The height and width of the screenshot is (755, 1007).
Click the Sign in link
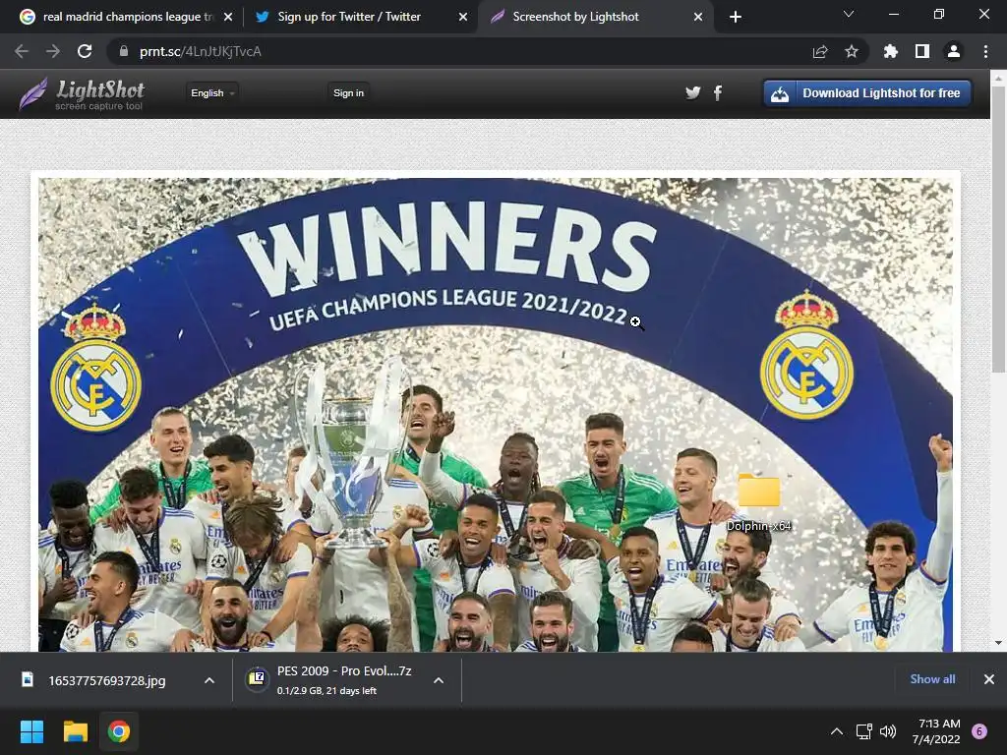[349, 93]
